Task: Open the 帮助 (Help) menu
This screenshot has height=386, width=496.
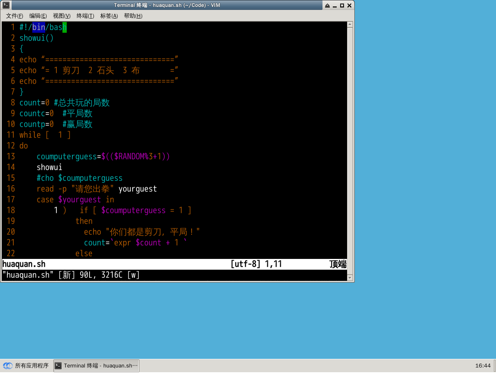Action: pos(133,16)
